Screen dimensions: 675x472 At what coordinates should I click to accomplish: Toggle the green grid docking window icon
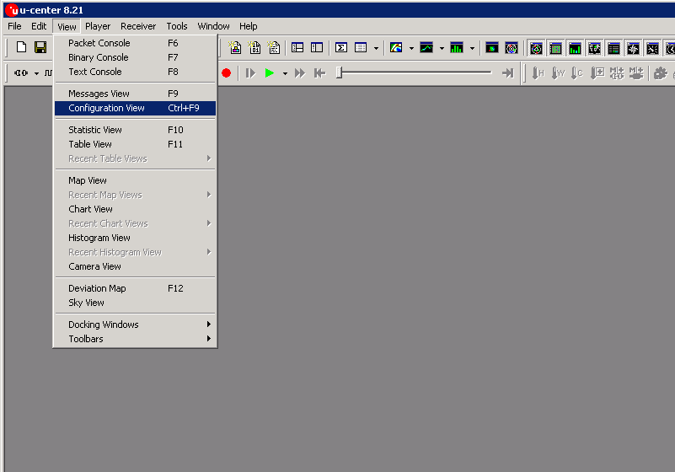(x=555, y=49)
